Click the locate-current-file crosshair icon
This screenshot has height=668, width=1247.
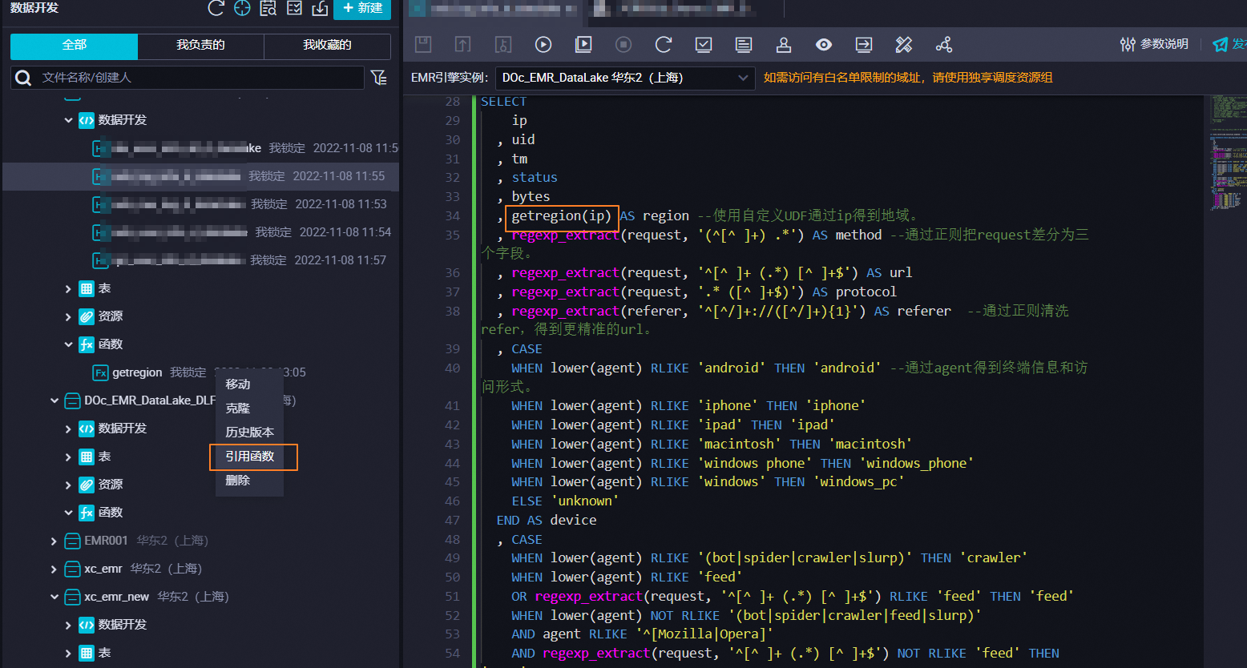click(x=242, y=8)
